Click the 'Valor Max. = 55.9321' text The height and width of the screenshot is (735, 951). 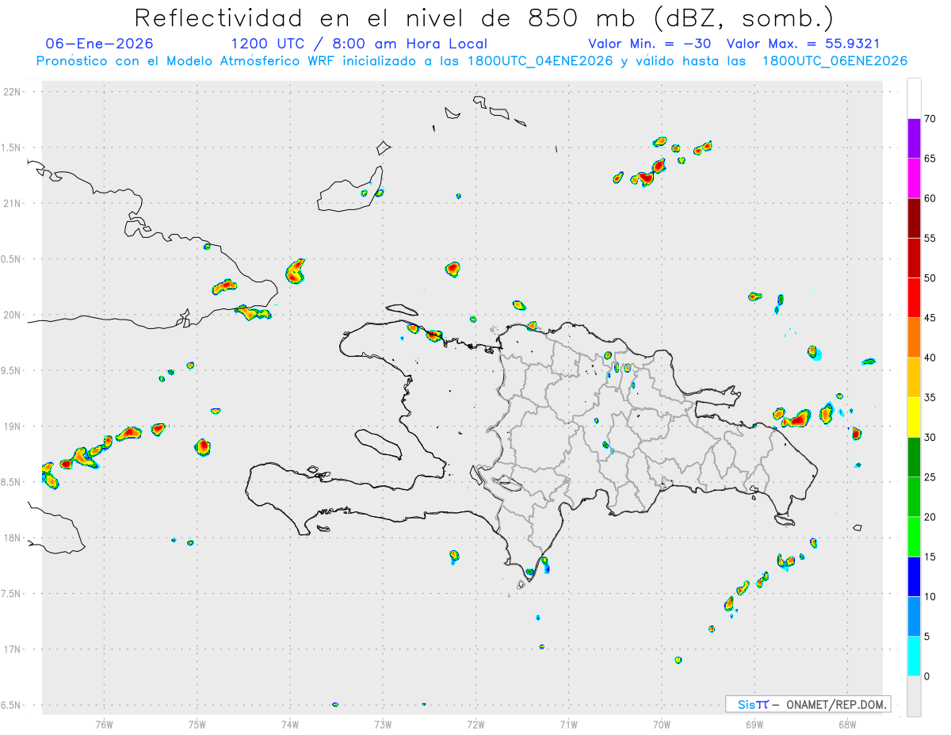(803, 44)
